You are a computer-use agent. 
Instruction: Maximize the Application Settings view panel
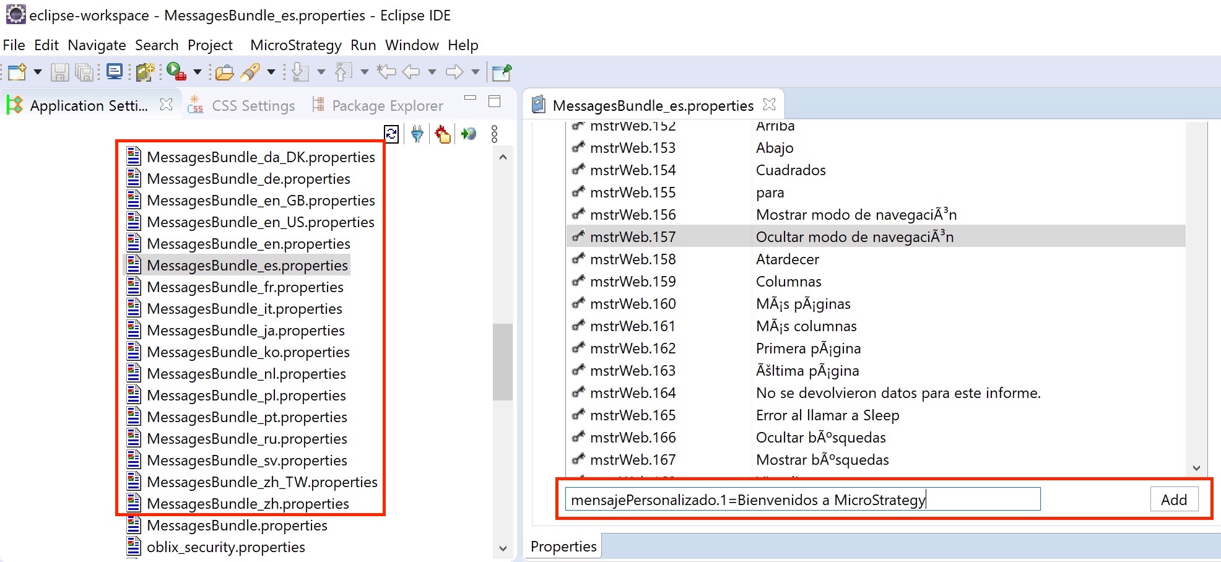tap(495, 102)
